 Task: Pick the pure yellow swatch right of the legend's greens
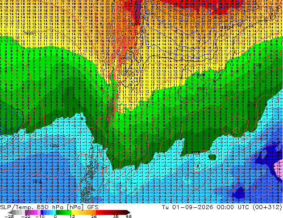tap(73, 212)
